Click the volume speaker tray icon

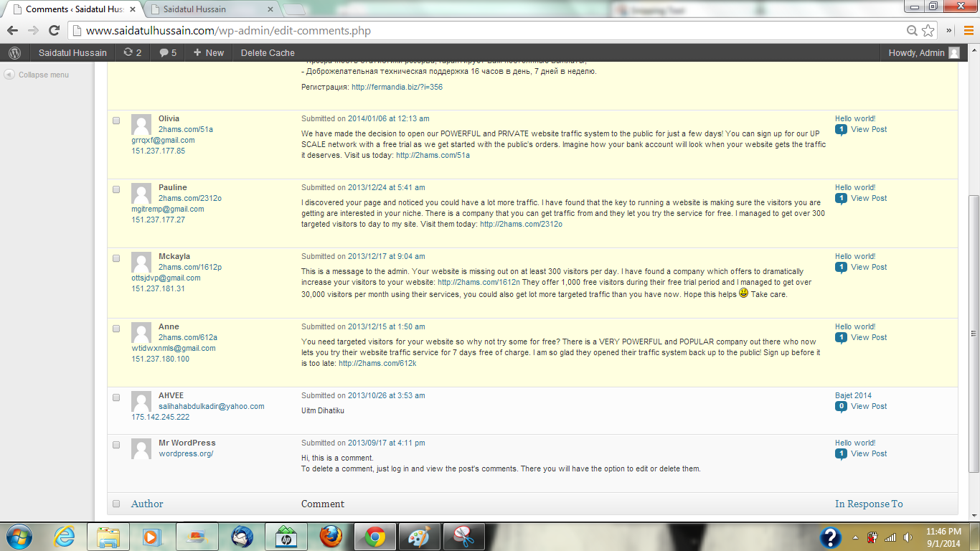908,537
